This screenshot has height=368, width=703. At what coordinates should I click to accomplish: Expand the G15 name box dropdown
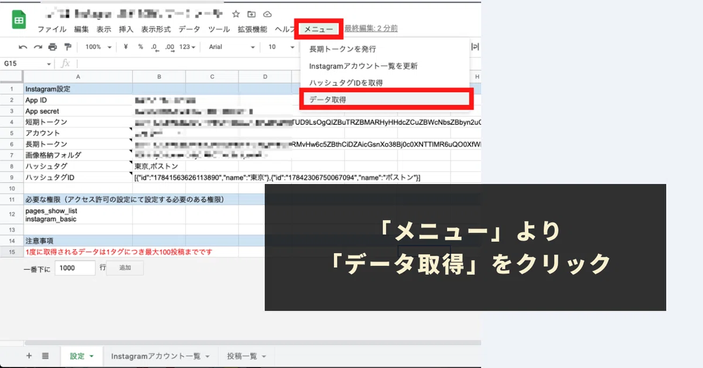[49, 63]
